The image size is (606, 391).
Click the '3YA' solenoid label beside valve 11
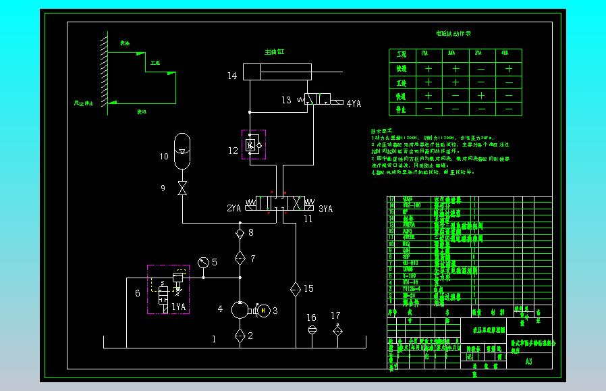[x=325, y=209]
